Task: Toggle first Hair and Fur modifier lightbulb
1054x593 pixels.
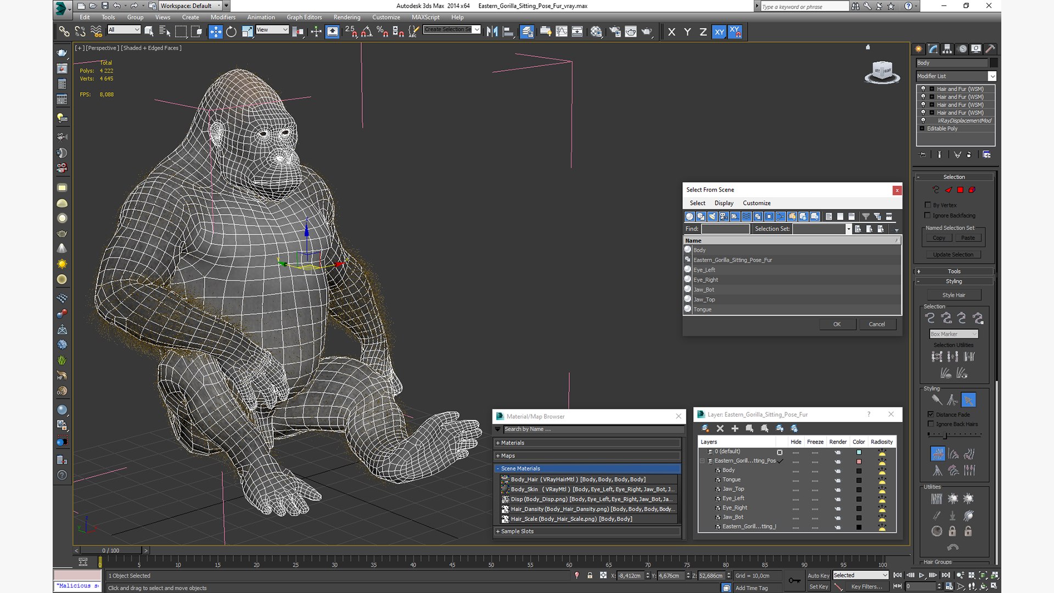Action: [x=923, y=88]
